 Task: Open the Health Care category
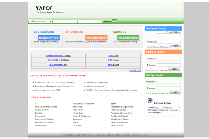(78, 113)
